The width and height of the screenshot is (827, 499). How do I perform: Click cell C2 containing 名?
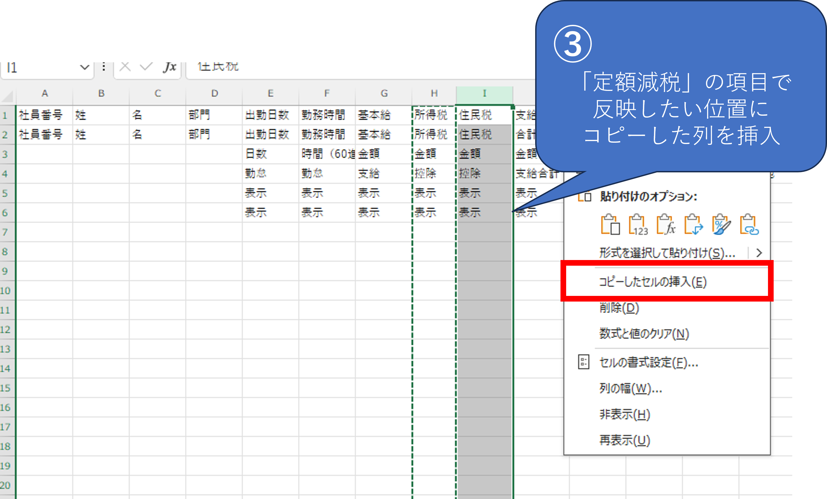point(157,135)
